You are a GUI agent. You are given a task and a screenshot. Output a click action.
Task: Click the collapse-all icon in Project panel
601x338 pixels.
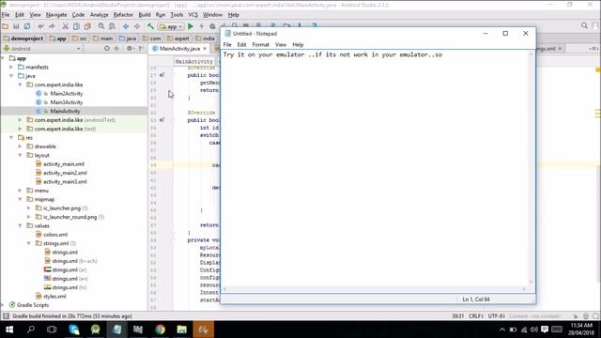coord(116,49)
